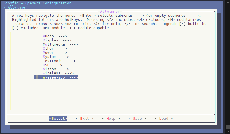The width and height of the screenshot is (230, 134).
Task: Open the Multimedia submenu
Action: tap(60, 44)
